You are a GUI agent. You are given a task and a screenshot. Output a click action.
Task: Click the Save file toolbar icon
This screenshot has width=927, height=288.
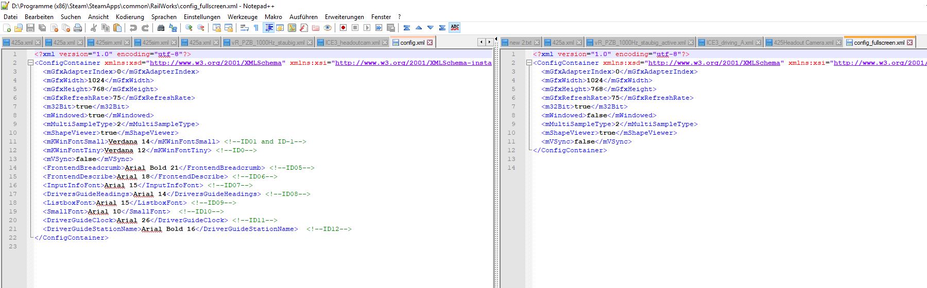point(30,28)
